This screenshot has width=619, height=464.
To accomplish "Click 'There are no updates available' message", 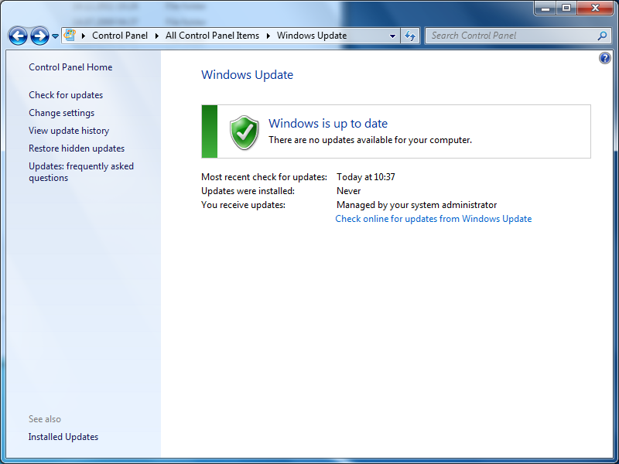I will [370, 140].
